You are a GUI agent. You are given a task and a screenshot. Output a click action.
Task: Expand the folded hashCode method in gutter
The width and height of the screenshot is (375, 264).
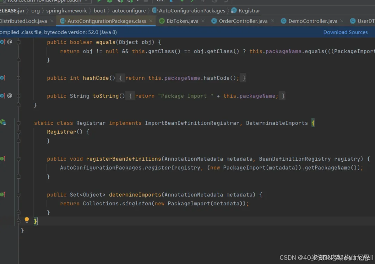coord(18,78)
